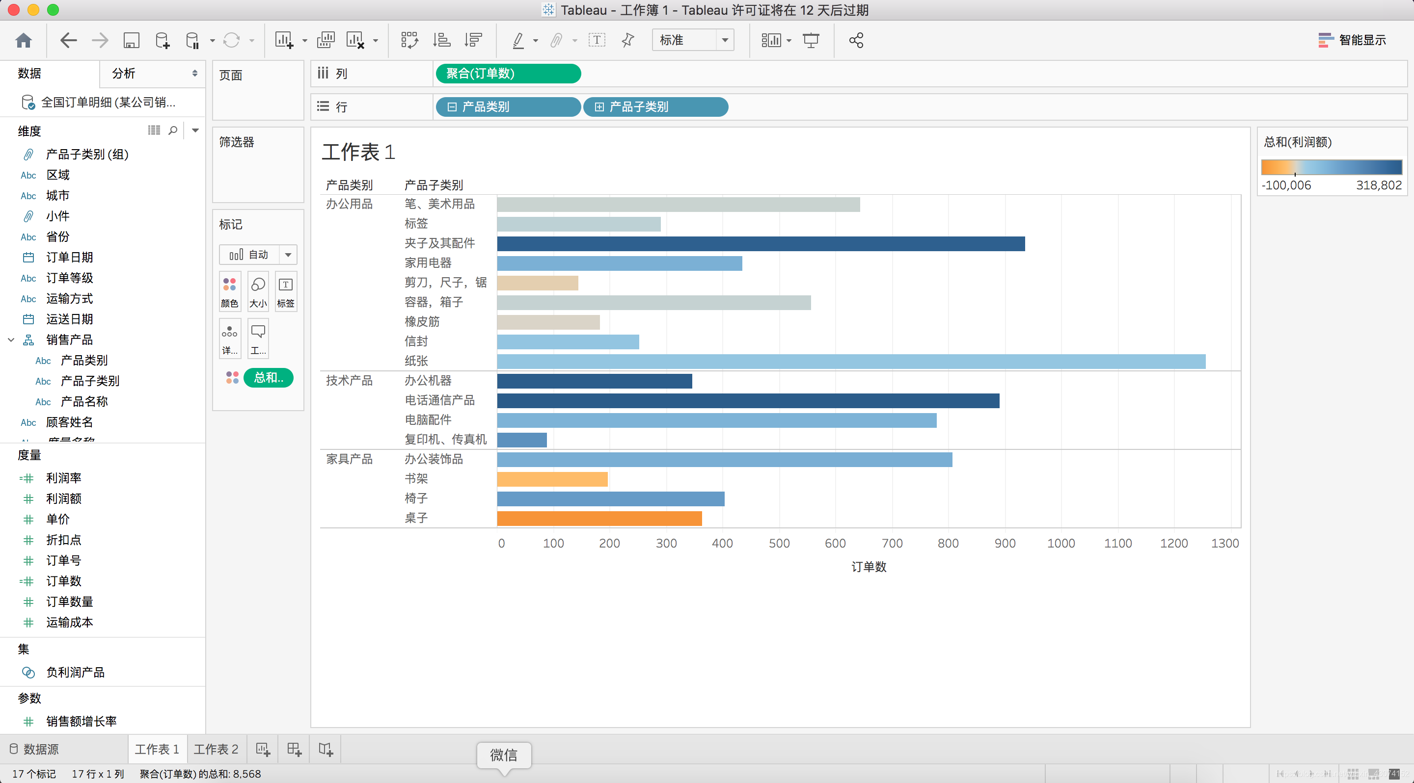Select the 订单数 calculated measure
This screenshot has height=783, width=1414.
[64, 581]
